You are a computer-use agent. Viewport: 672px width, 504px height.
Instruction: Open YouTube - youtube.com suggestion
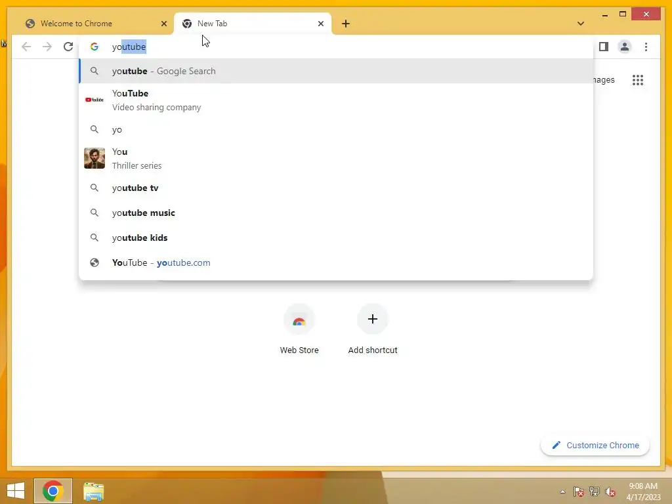tap(336, 262)
